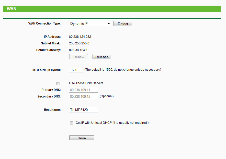Click the Use These DNS Servers label text
This screenshot has height=159, width=226.
[86, 83]
